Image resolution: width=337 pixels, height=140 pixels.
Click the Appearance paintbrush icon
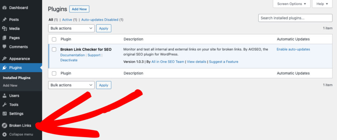tap(5, 59)
